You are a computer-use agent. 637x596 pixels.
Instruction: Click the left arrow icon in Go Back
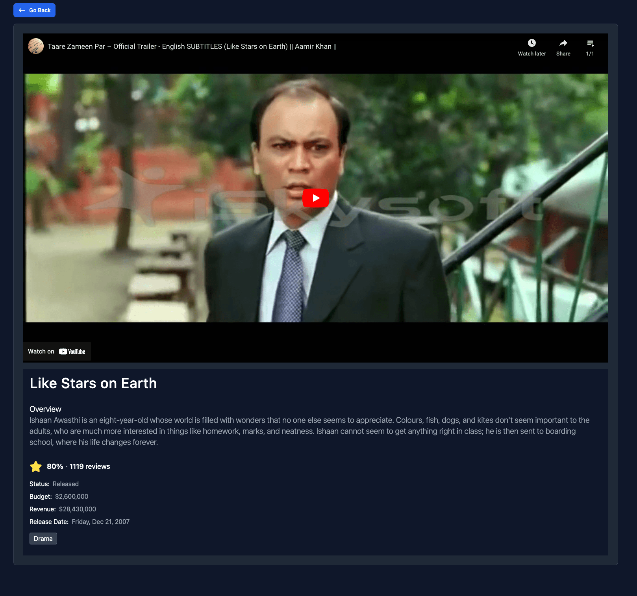click(22, 10)
